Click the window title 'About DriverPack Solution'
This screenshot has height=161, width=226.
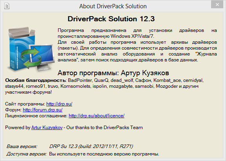tap(113, 6)
